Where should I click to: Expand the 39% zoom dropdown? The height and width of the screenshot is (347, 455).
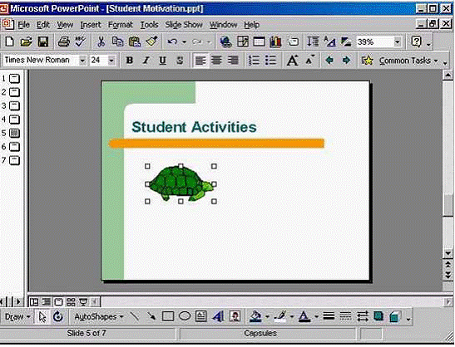[x=398, y=42]
